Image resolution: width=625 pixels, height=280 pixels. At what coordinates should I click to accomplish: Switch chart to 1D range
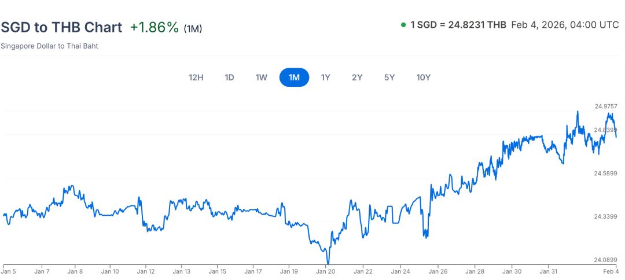pos(229,78)
